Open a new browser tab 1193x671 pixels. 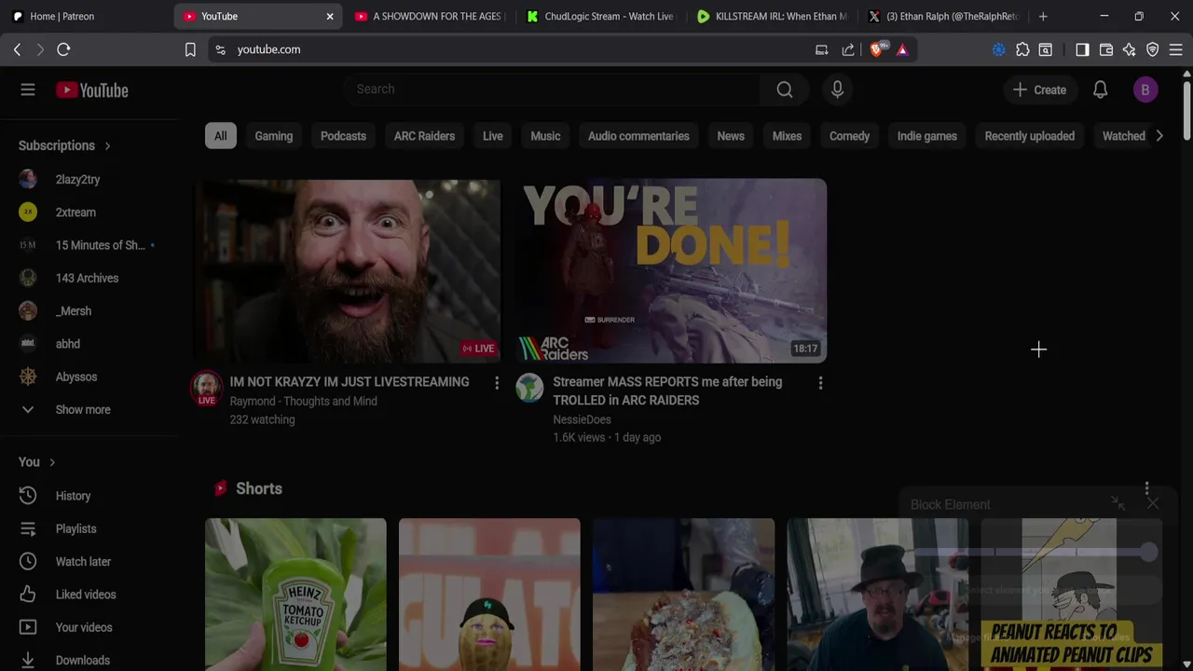click(x=1043, y=16)
